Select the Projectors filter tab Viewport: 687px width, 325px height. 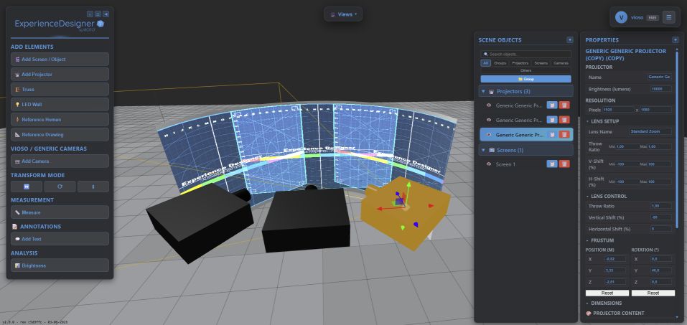point(520,63)
